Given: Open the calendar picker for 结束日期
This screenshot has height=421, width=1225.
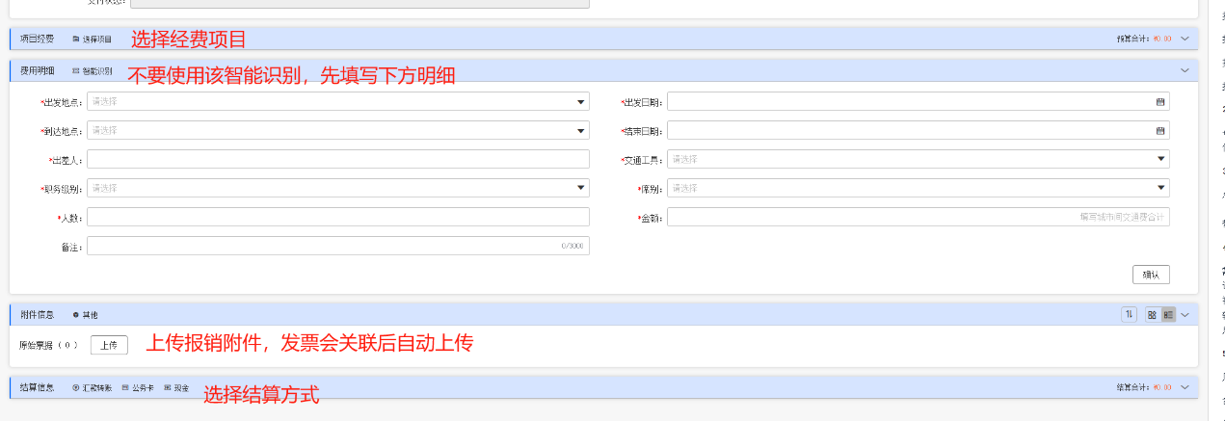Looking at the screenshot, I should pyautogui.click(x=1160, y=130).
